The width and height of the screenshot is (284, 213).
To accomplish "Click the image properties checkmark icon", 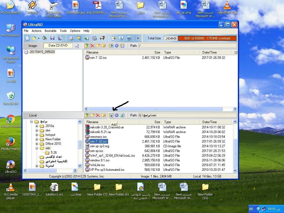I will pos(77,46).
